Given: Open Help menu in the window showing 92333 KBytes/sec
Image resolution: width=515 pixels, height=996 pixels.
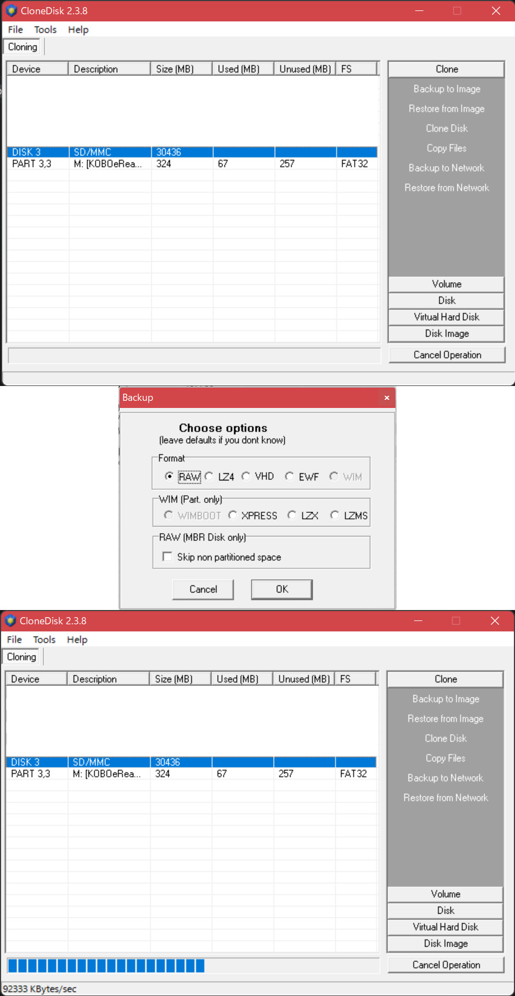Looking at the screenshot, I should click(77, 640).
